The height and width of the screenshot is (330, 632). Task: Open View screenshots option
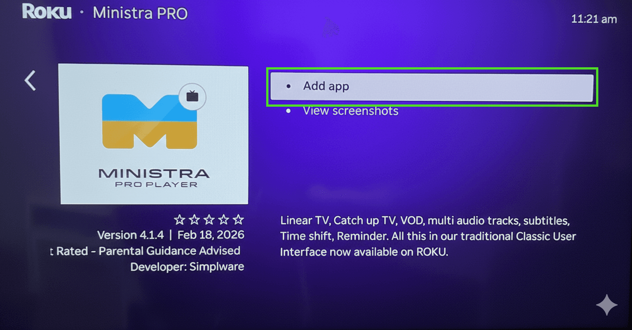tap(351, 111)
